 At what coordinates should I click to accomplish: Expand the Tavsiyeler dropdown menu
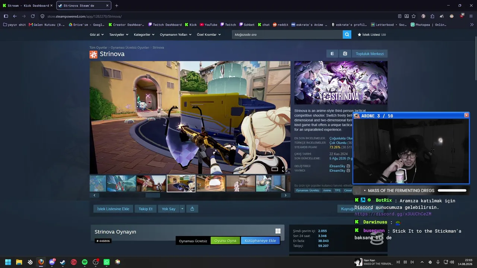tap(119, 35)
